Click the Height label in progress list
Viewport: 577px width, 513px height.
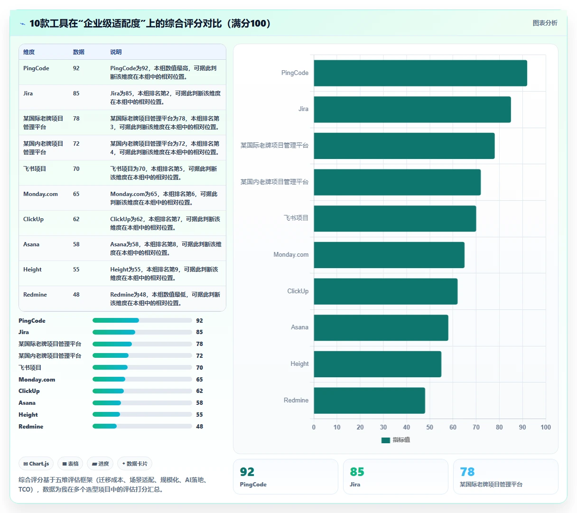coord(28,415)
